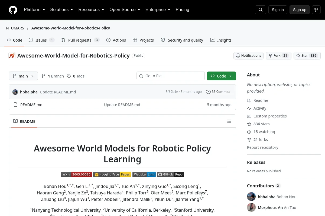325x216 pixels.
Task: Open the arXiv 2605.00080 badge
Action: coord(76,174)
